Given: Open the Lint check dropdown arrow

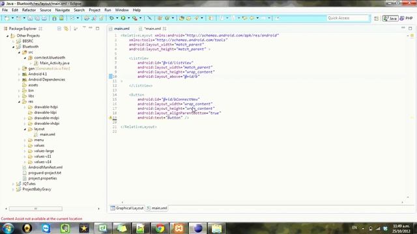Looking at the screenshot, I should coord(78,18).
